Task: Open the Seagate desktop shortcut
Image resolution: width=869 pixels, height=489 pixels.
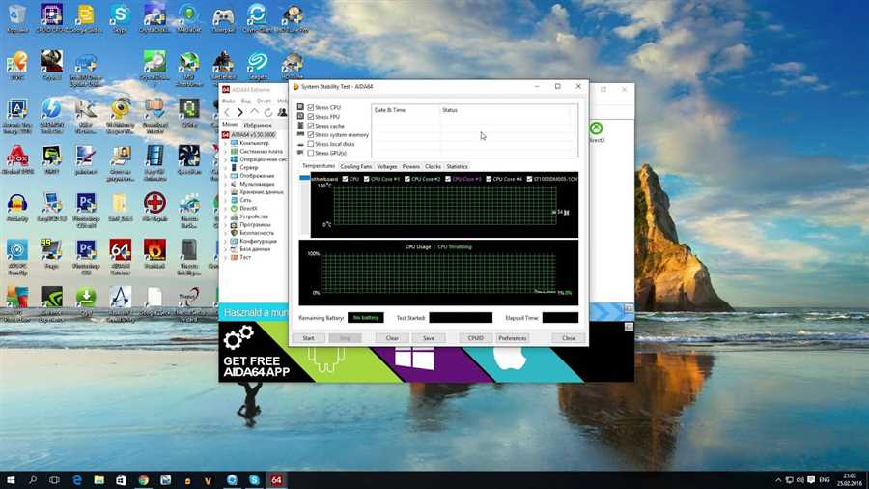Action: coord(258,66)
